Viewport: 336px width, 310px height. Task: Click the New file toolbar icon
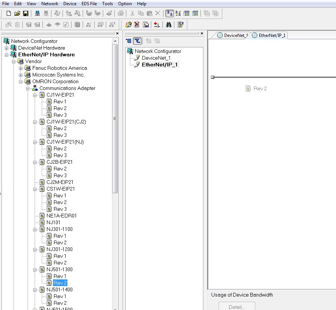[x=9, y=13]
